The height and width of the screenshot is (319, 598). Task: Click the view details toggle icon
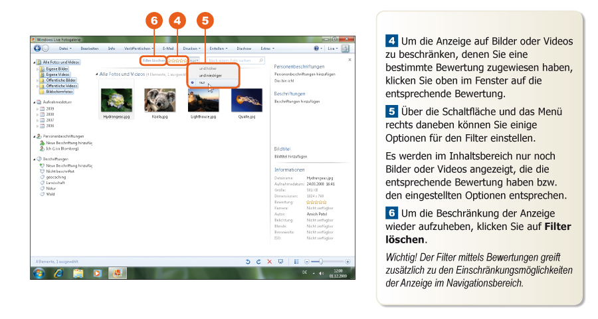[x=296, y=262]
